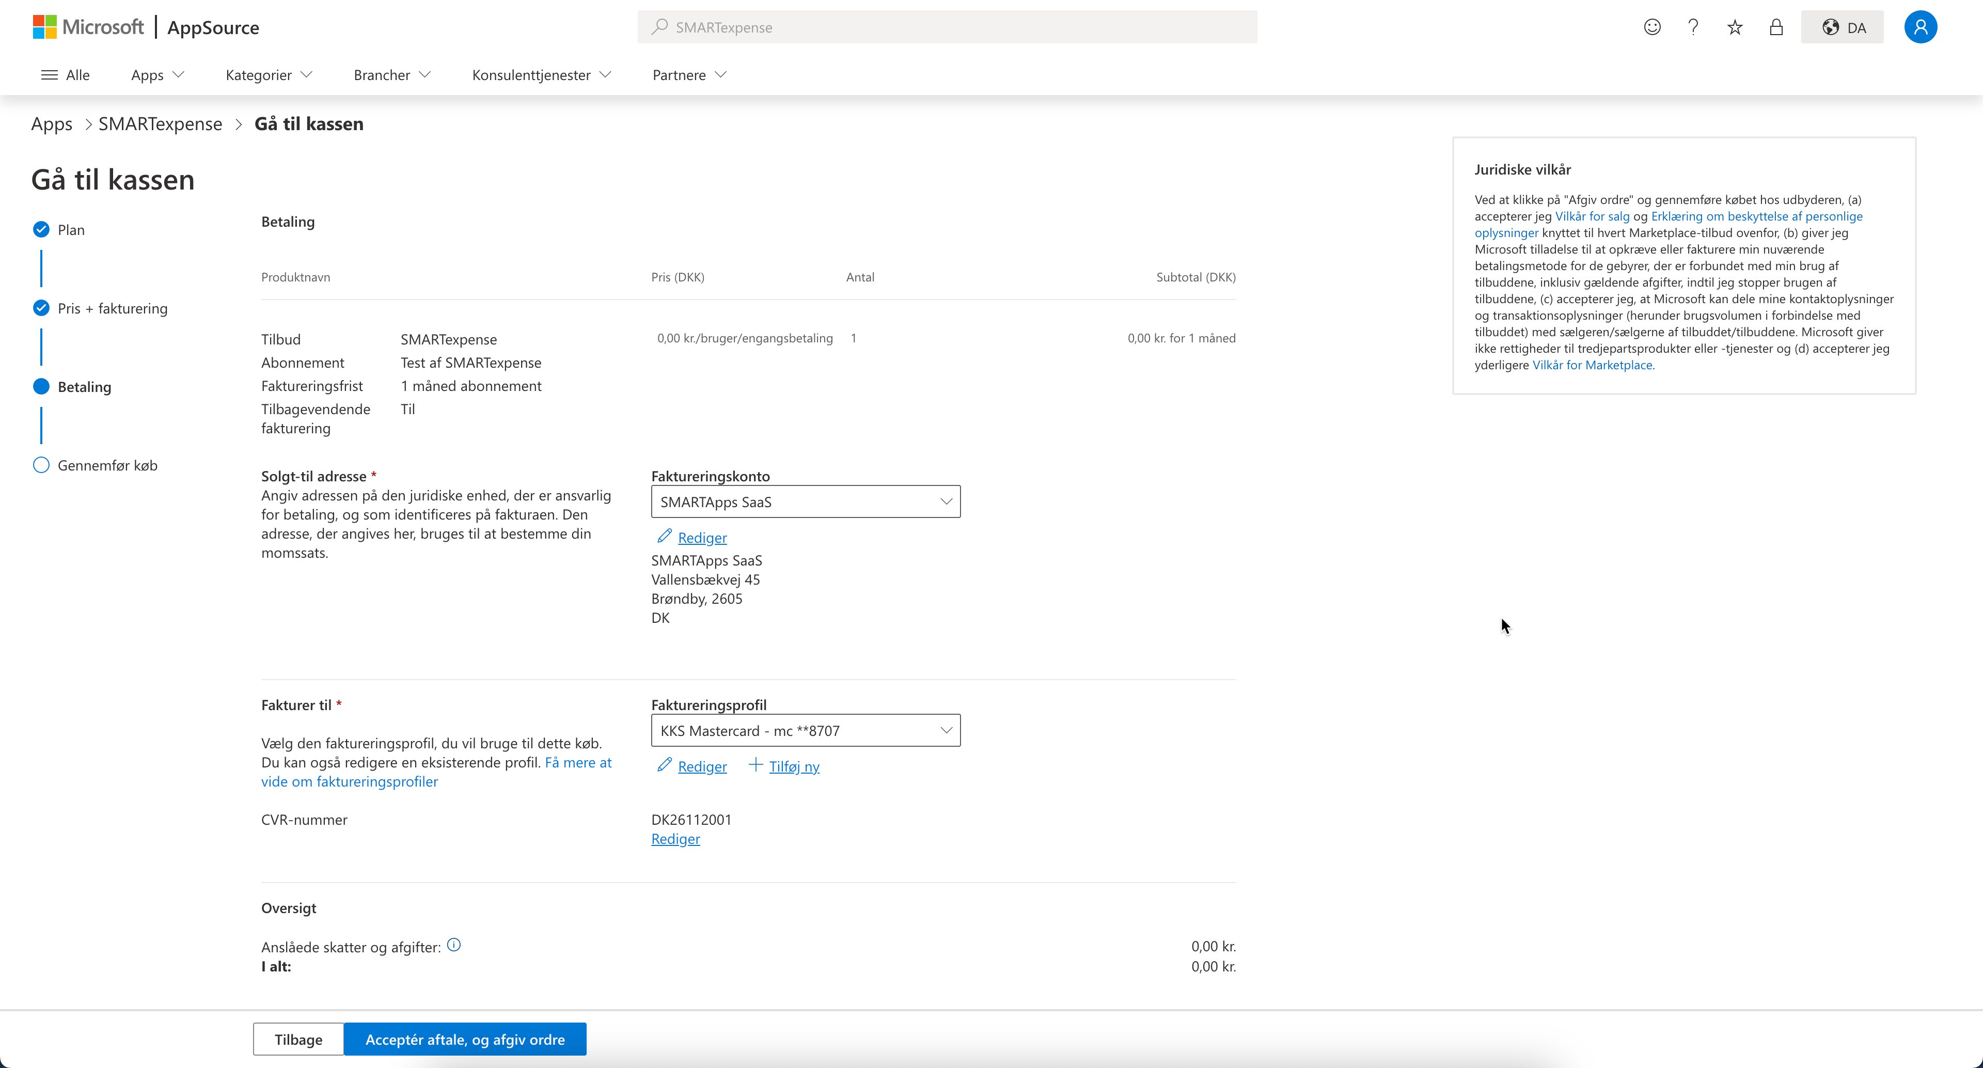1983x1068 pixels.
Task: Open the Faktureringsprofil dropdown
Action: (x=805, y=731)
